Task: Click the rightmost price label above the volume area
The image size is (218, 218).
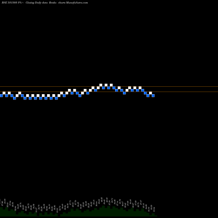Action: click(x=154, y=210)
